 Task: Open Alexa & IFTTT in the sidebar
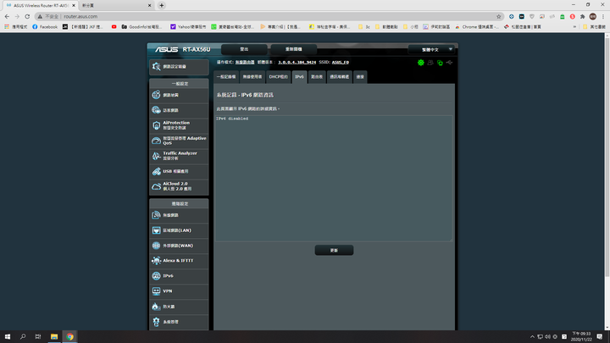179,261
